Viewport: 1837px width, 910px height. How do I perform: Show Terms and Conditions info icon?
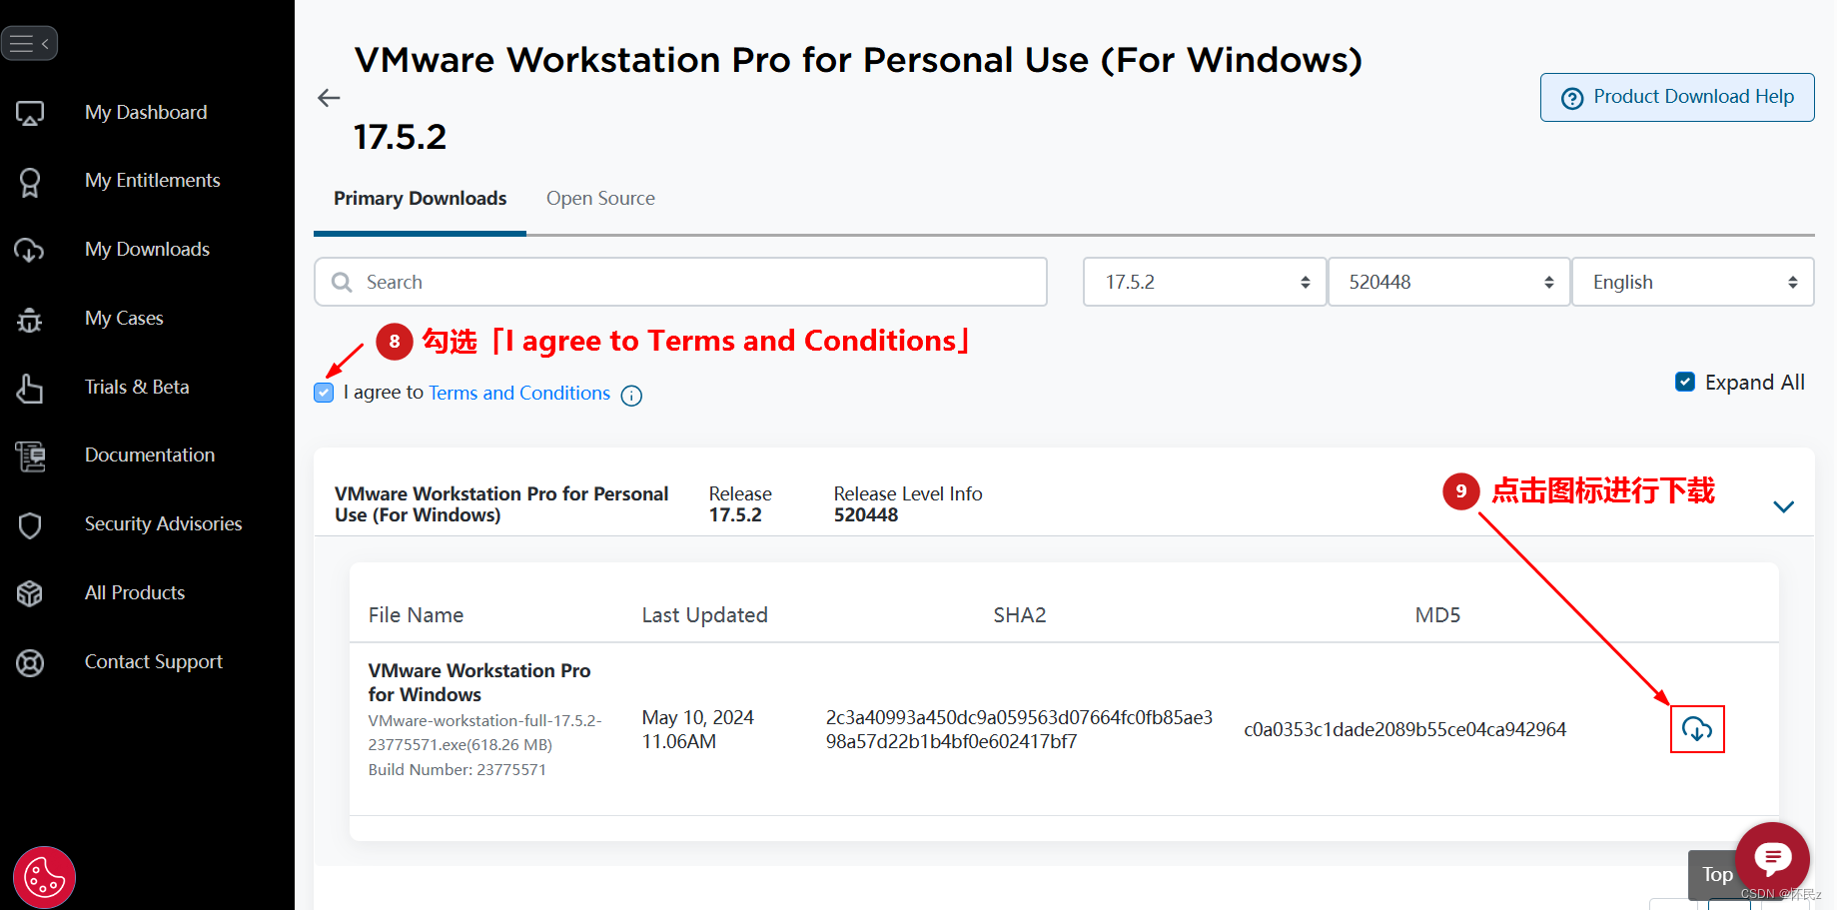tap(631, 396)
